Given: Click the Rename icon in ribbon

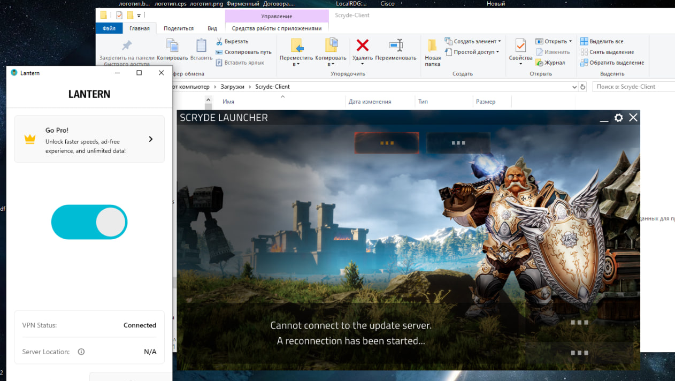Looking at the screenshot, I should [396, 45].
